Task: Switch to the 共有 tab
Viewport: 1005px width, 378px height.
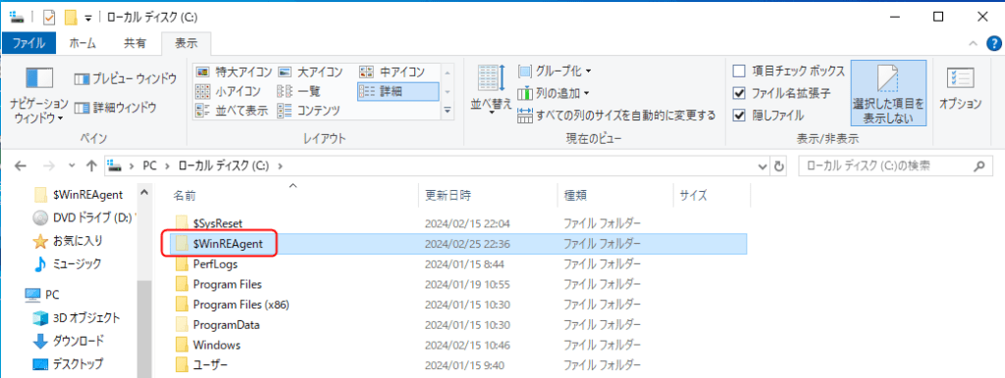Action: 134,43
